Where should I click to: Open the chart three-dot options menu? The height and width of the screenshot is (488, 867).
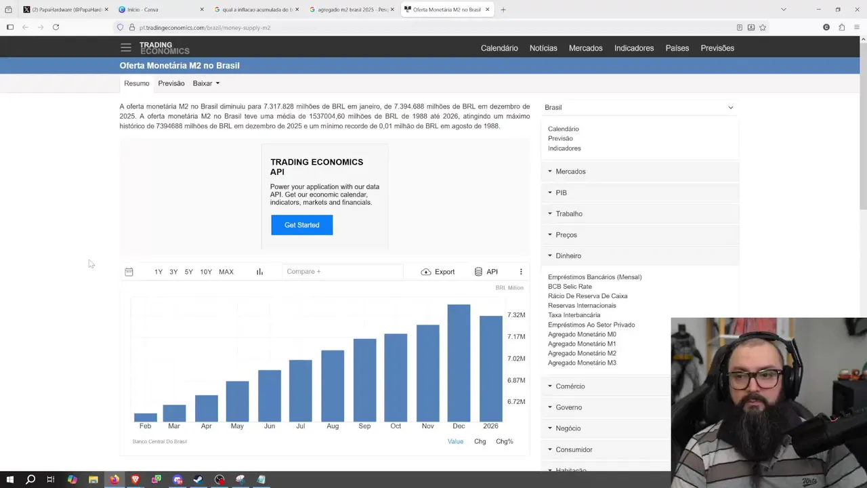521,272
